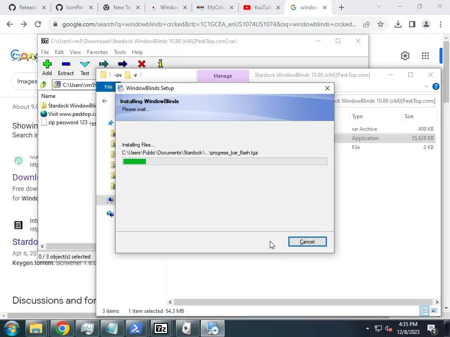
Task: Open the 7-Zip Tools menu
Action: [120, 52]
